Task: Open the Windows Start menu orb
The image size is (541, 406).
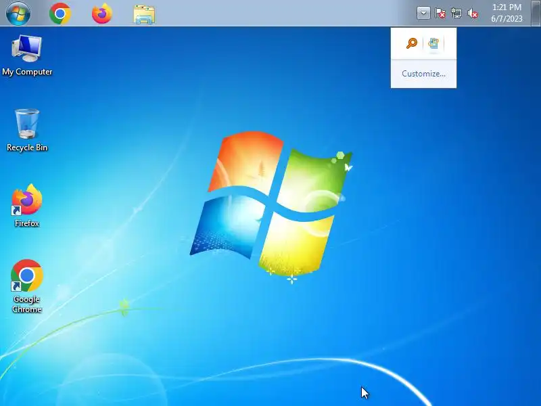Action: tap(18, 13)
